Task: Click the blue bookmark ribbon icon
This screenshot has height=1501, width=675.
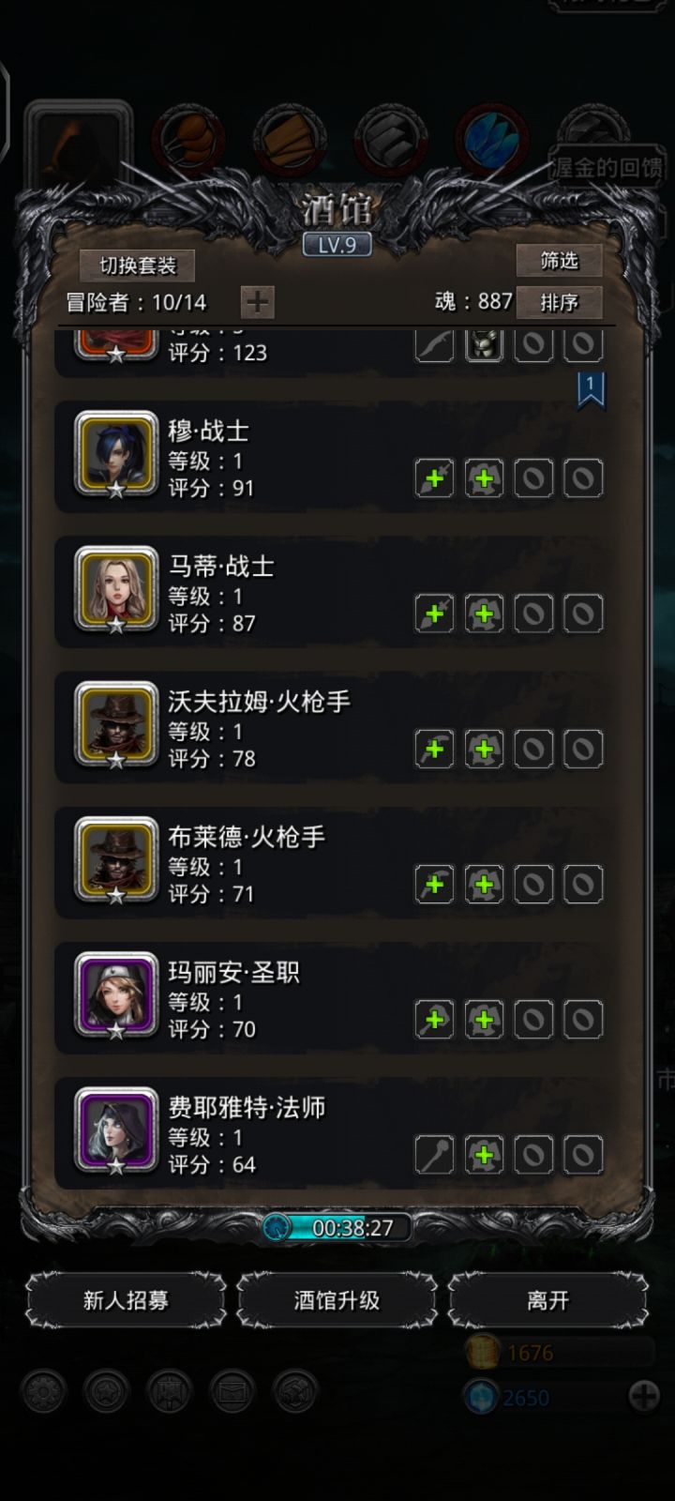Action: (x=591, y=390)
